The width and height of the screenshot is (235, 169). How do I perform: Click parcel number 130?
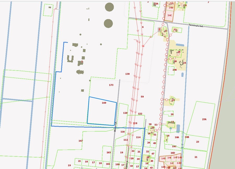point(127,74)
